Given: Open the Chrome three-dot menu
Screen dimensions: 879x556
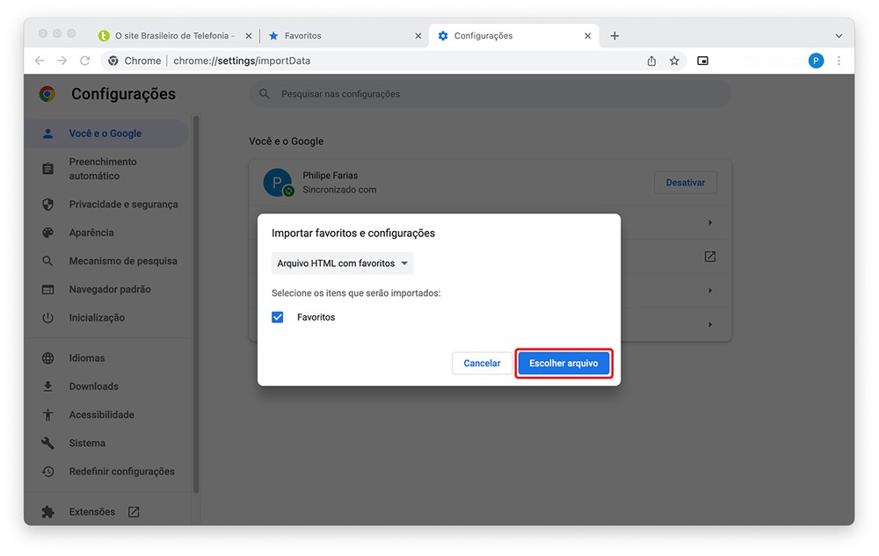Looking at the screenshot, I should tap(839, 61).
